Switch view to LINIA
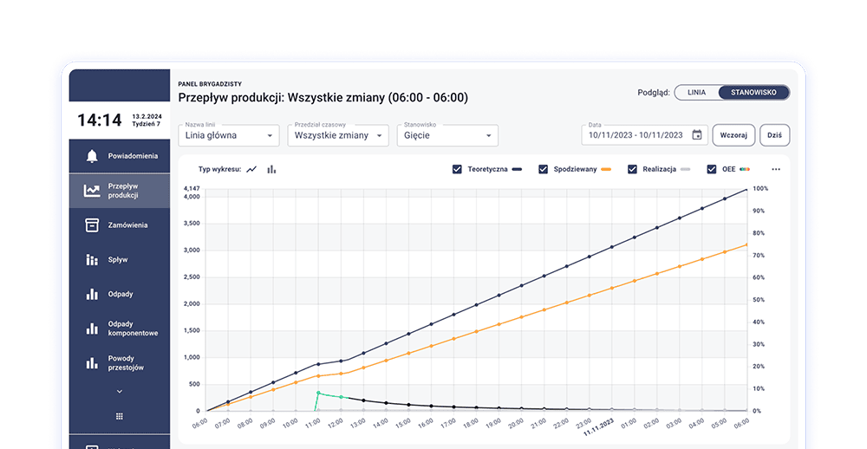Image resolution: width=867 pixels, height=449 pixels. 696,92
